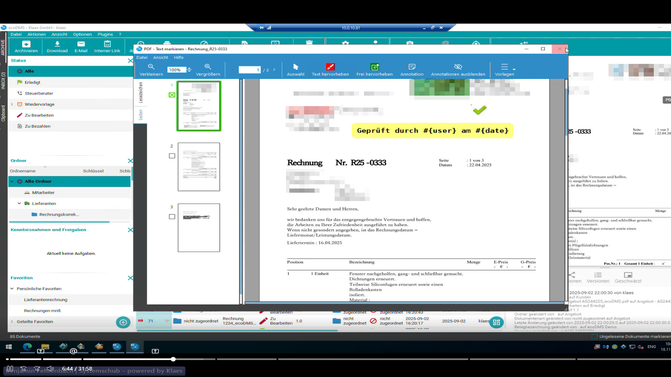
Task: Click the Archivieren icon in main toolbar
Action: [x=26, y=44]
